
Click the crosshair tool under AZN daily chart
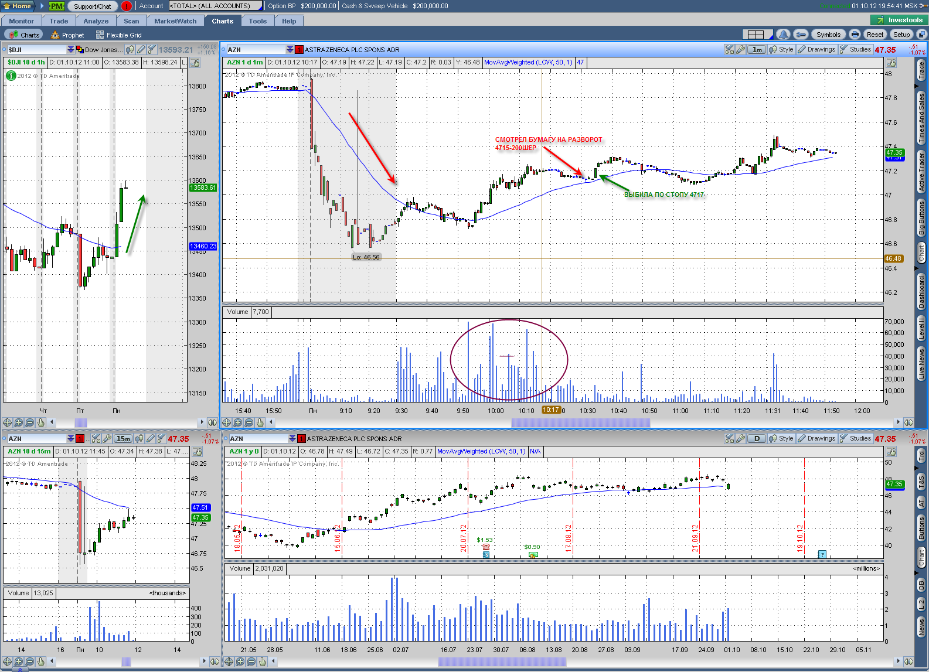229,661
